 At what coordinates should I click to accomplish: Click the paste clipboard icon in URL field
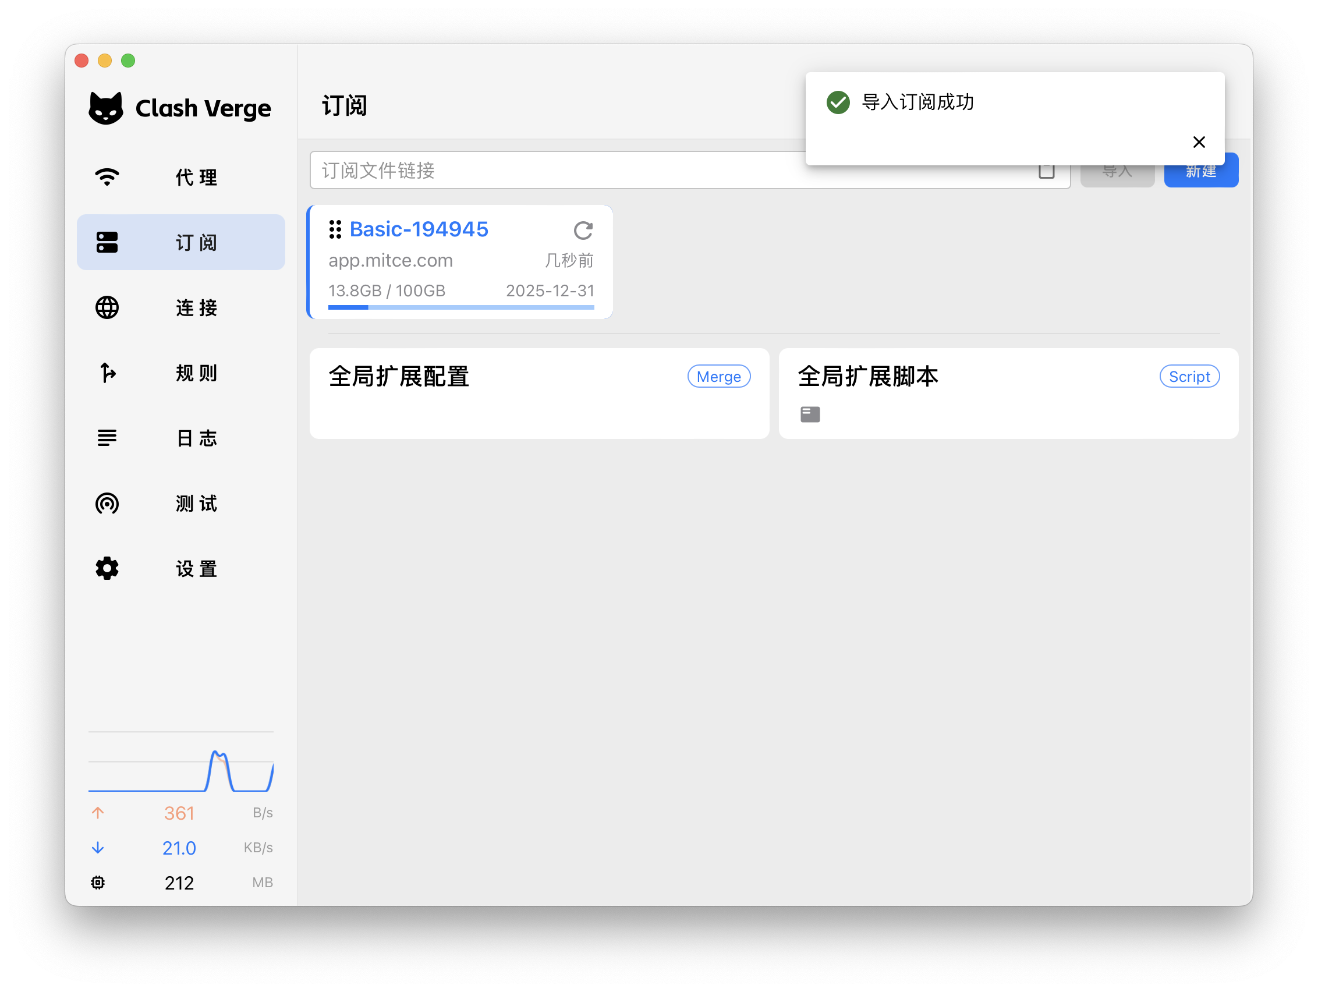tap(1046, 172)
